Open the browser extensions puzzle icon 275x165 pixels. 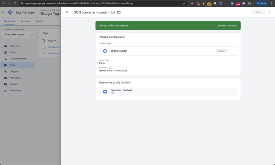point(249,3)
